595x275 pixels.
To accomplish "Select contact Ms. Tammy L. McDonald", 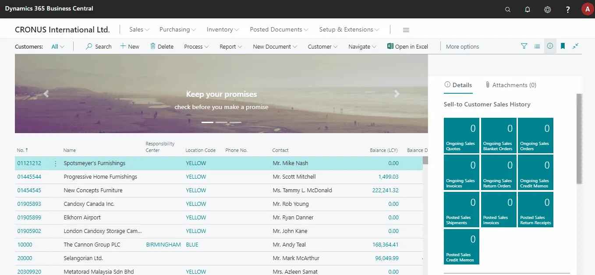I will coord(302,190).
